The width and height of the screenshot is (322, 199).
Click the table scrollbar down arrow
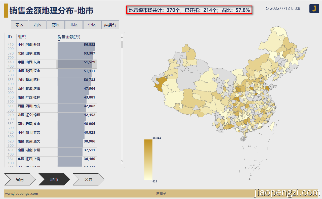click(122, 161)
